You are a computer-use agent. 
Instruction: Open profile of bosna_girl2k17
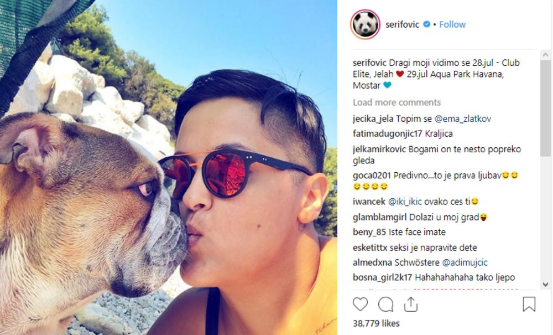pyautogui.click(x=383, y=277)
